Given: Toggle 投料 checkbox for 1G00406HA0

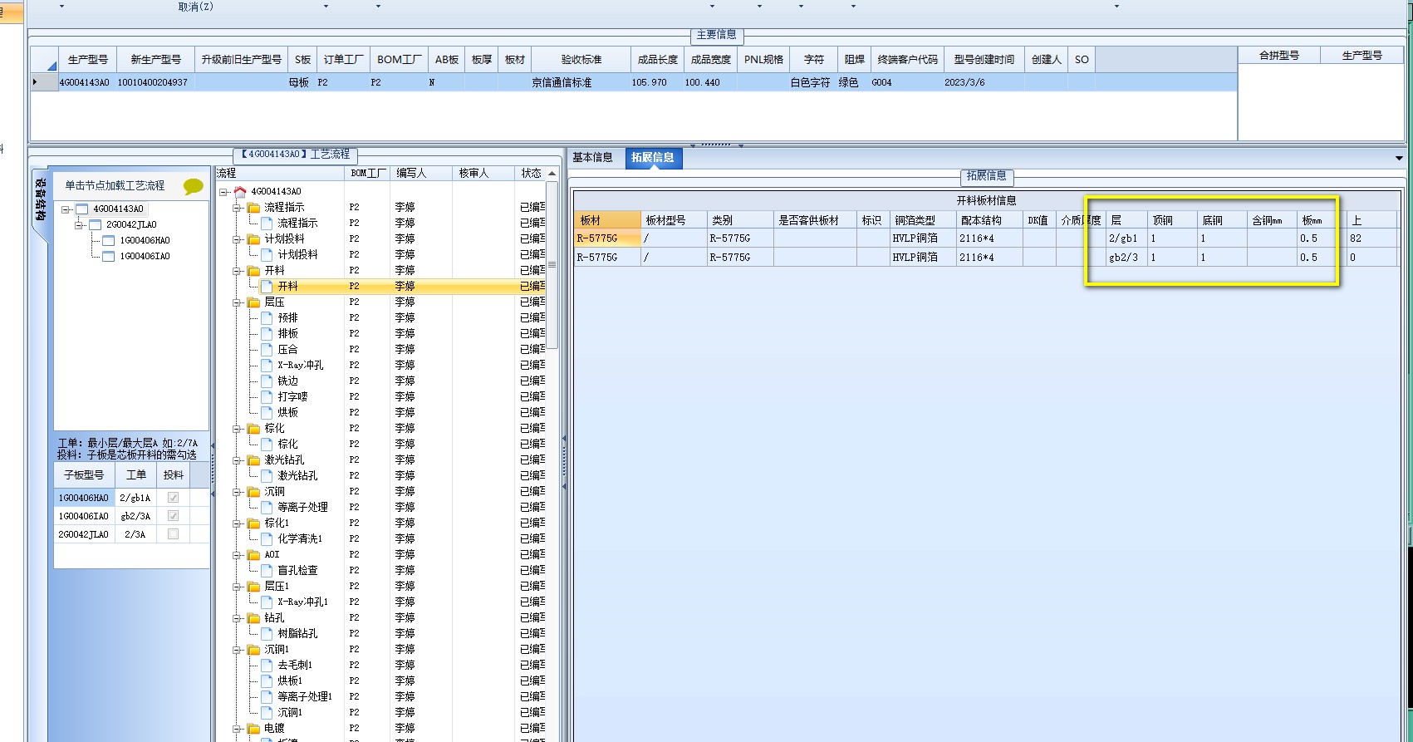Looking at the screenshot, I should 173,498.
